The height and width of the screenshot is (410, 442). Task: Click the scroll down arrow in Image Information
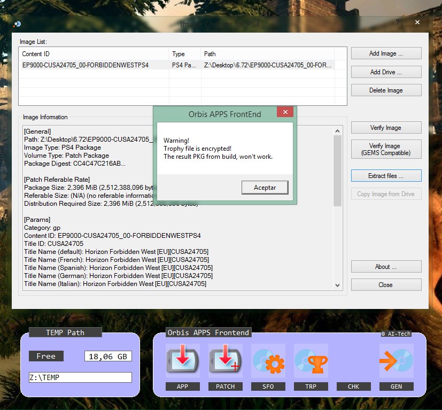337,285
